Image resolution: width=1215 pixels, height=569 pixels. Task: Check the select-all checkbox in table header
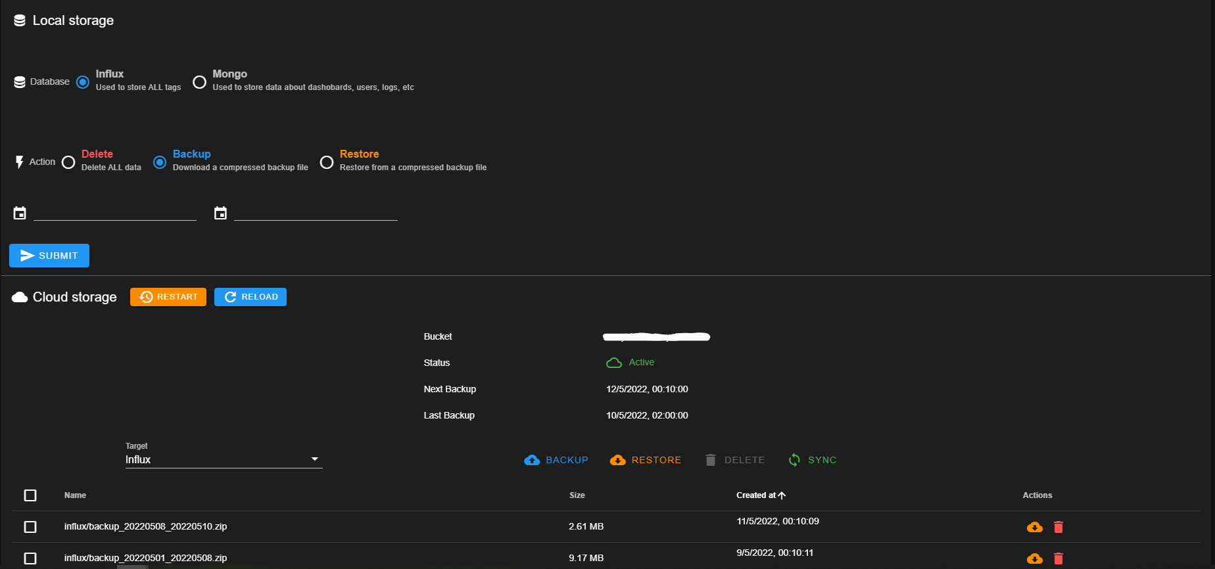(30, 495)
